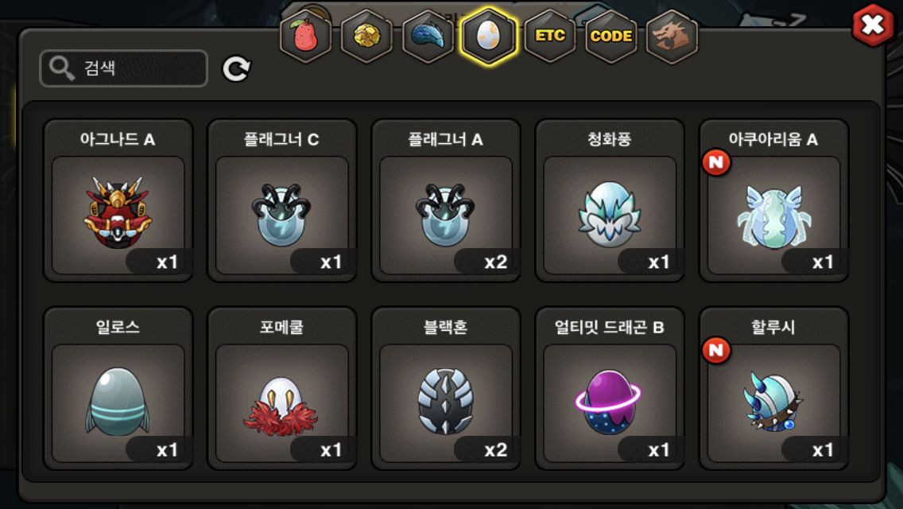Select the 아그나드 A egg

coord(118,200)
